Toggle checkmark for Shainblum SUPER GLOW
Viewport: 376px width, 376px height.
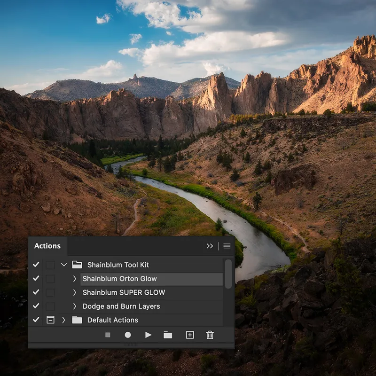[x=36, y=292]
